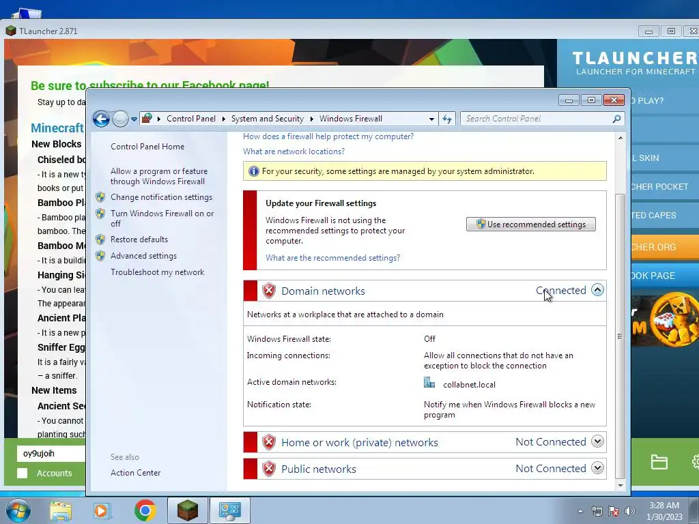Image resolution: width=699 pixels, height=524 pixels.
Task: Click collabnet.local network name
Action: (x=469, y=385)
